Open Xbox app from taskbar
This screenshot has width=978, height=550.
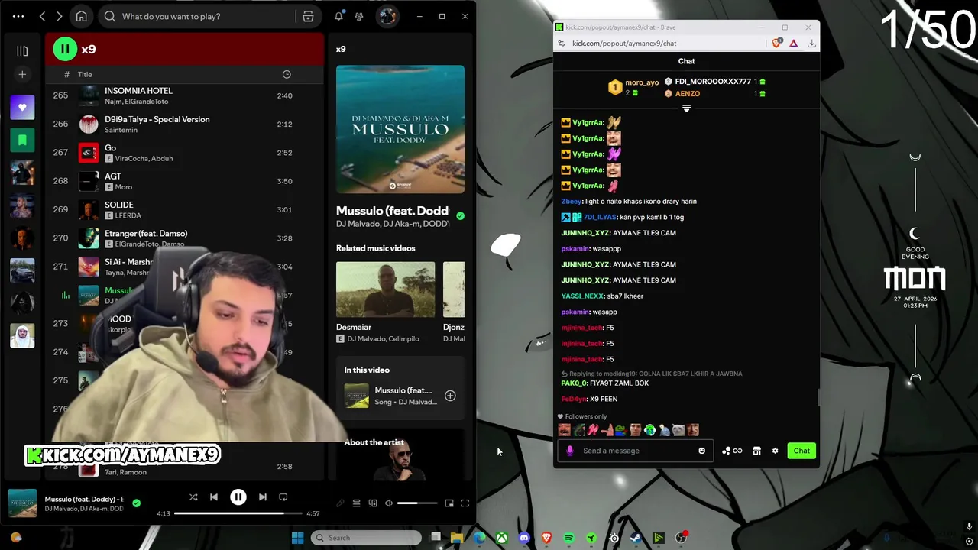click(x=502, y=538)
